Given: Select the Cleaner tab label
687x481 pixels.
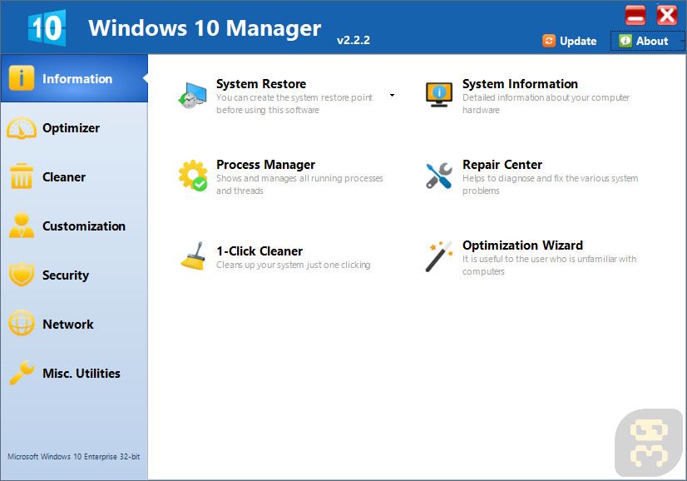Looking at the screenshot, I should pyautogui.click(x=64, y=177).
